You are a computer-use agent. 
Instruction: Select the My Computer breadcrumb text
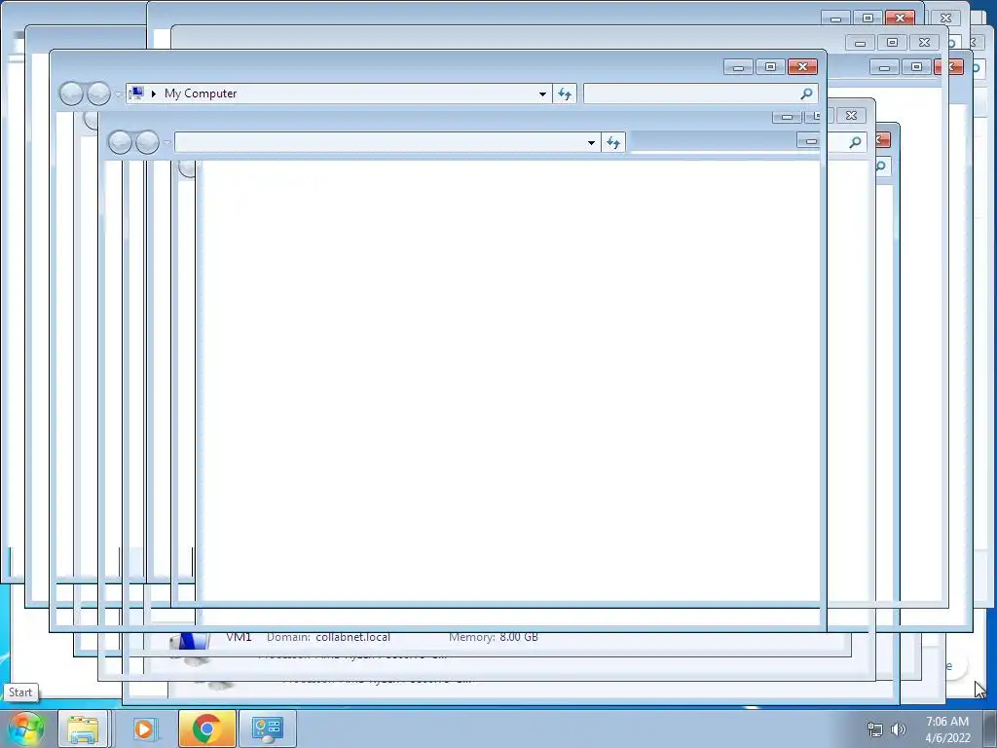tap(201, 93)
